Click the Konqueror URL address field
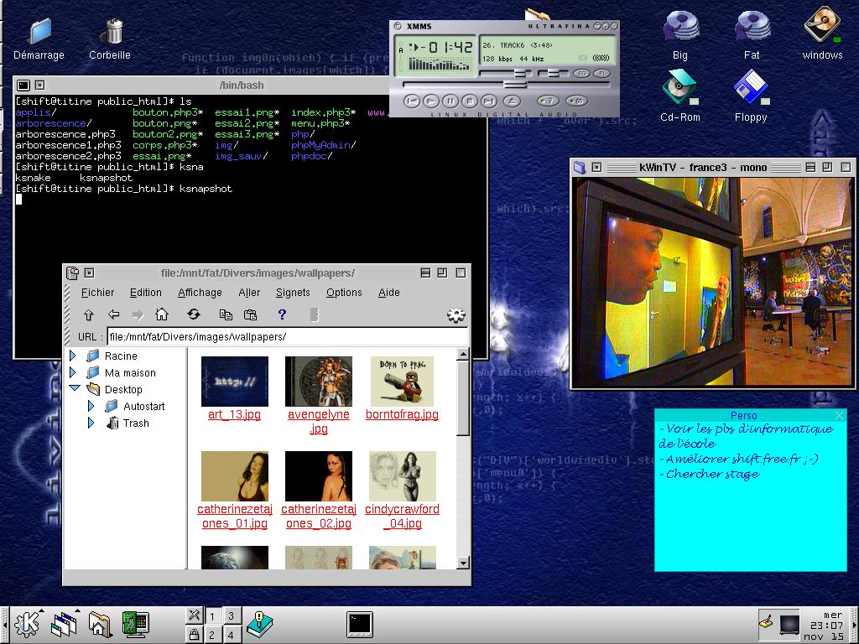 click(x=285, y=337)
